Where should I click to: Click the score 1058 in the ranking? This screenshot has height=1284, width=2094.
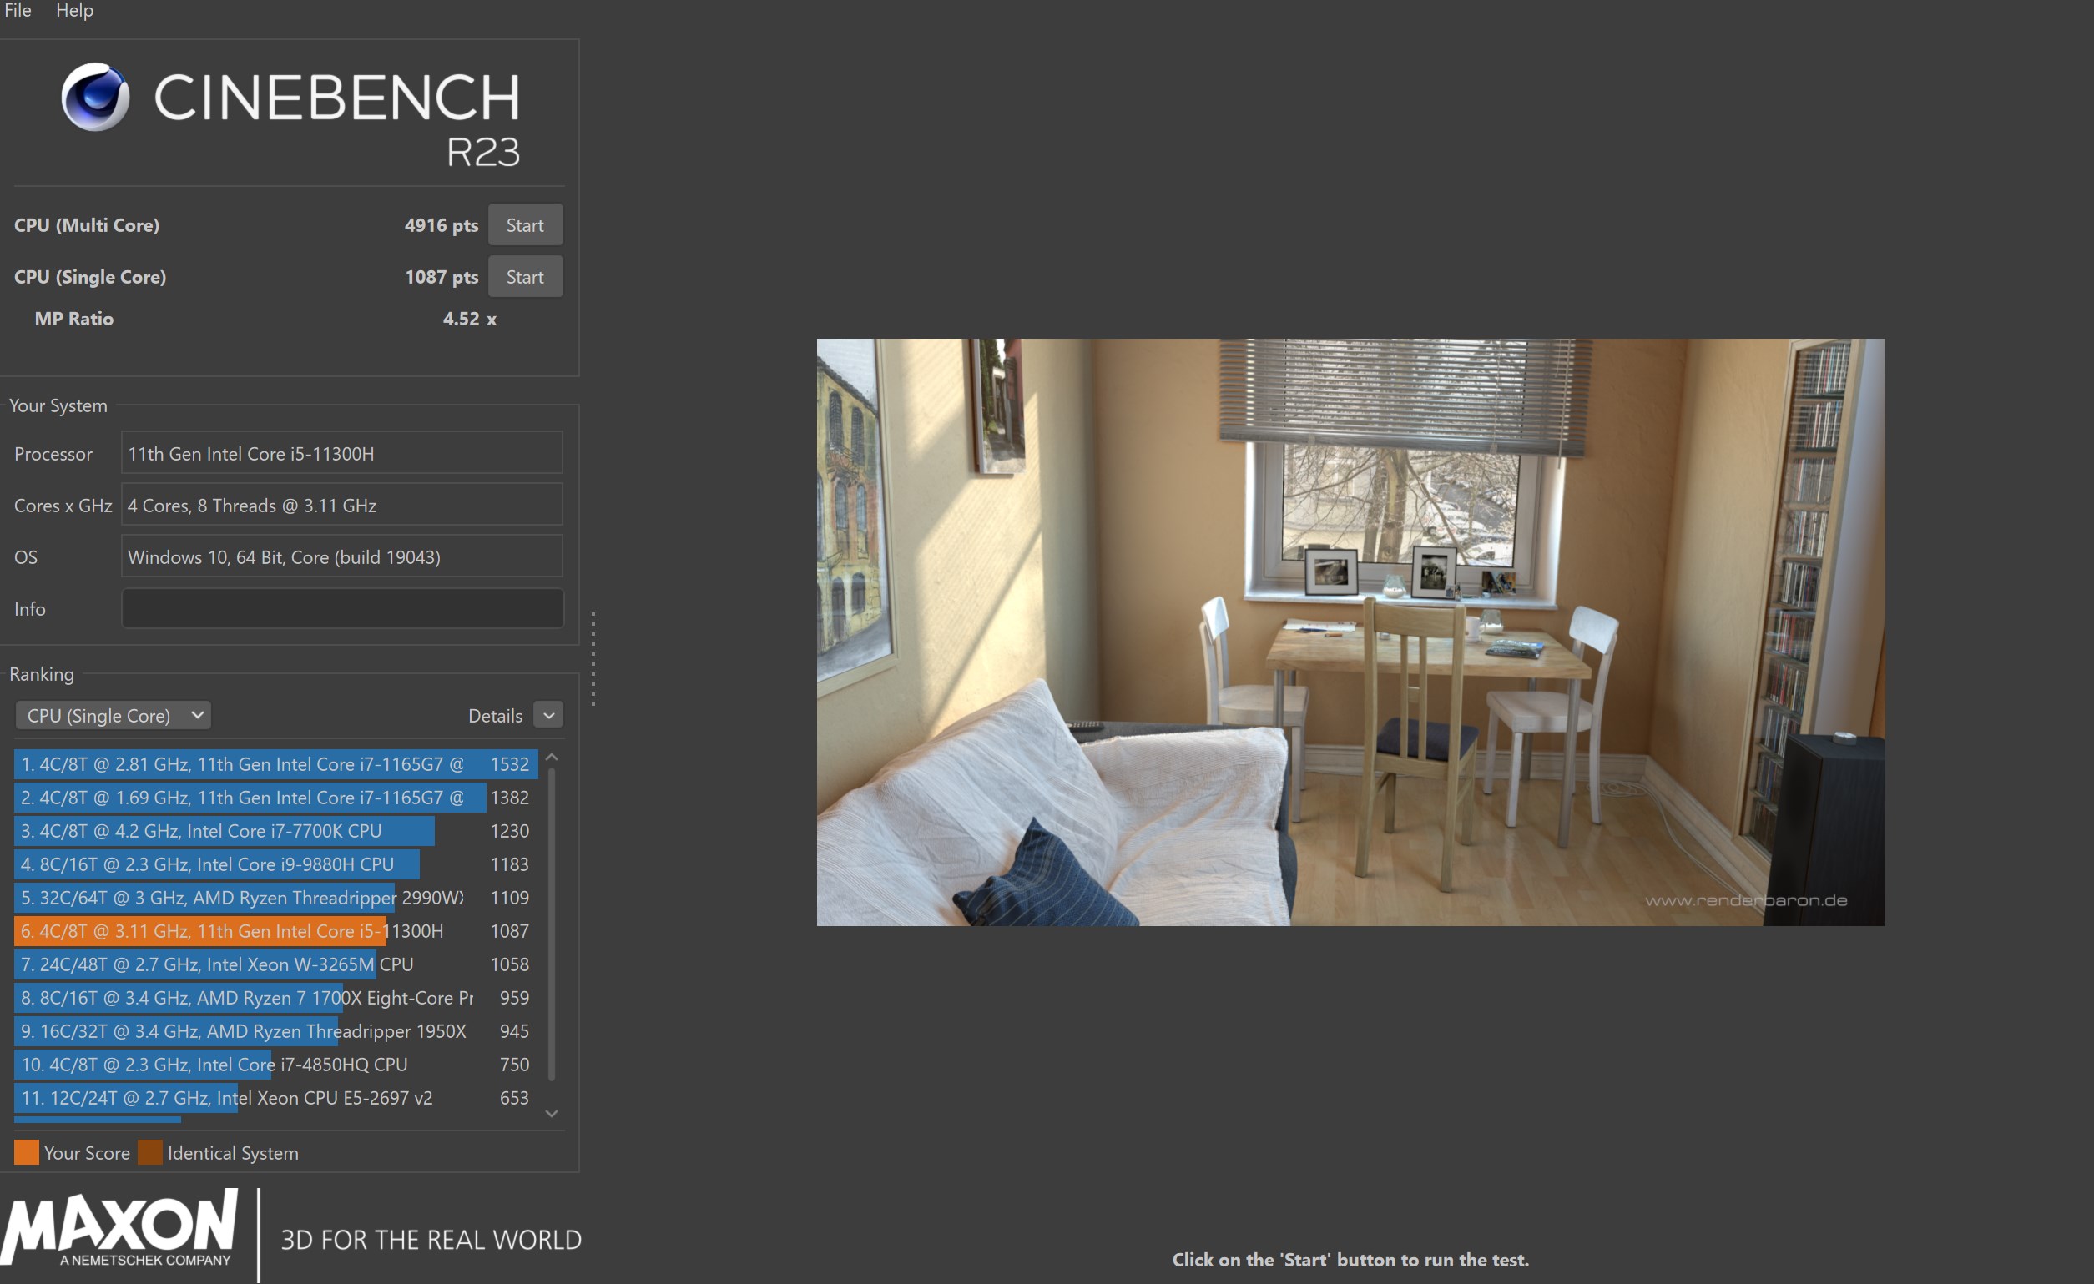510,964
